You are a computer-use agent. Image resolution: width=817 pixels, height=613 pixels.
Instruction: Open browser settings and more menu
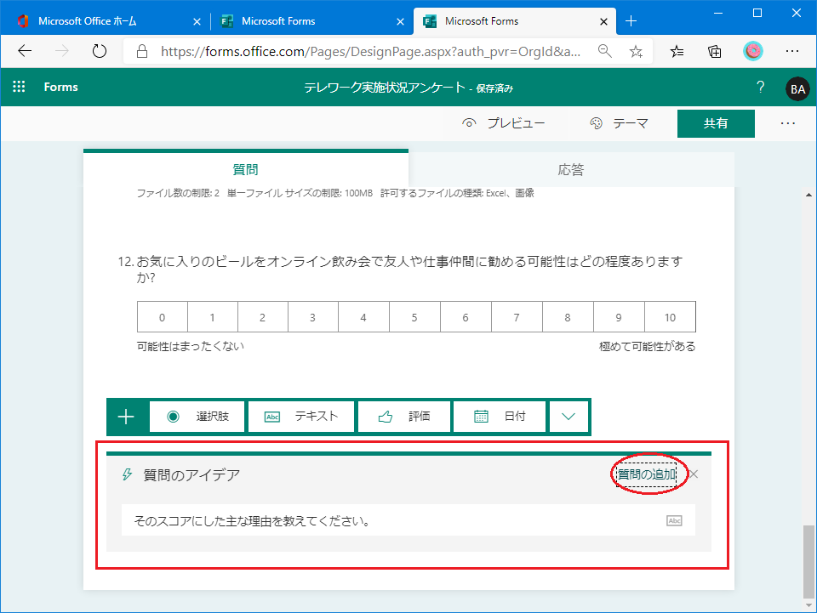click(791, 51)
